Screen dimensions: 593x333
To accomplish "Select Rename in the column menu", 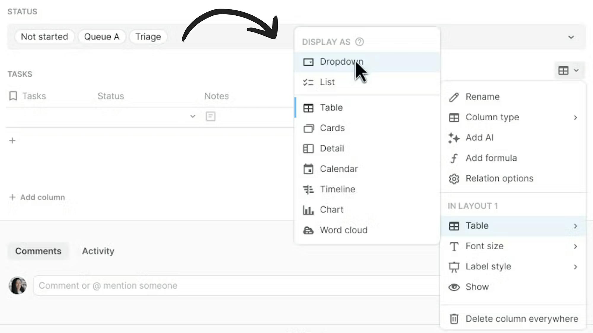I will 482,97.
